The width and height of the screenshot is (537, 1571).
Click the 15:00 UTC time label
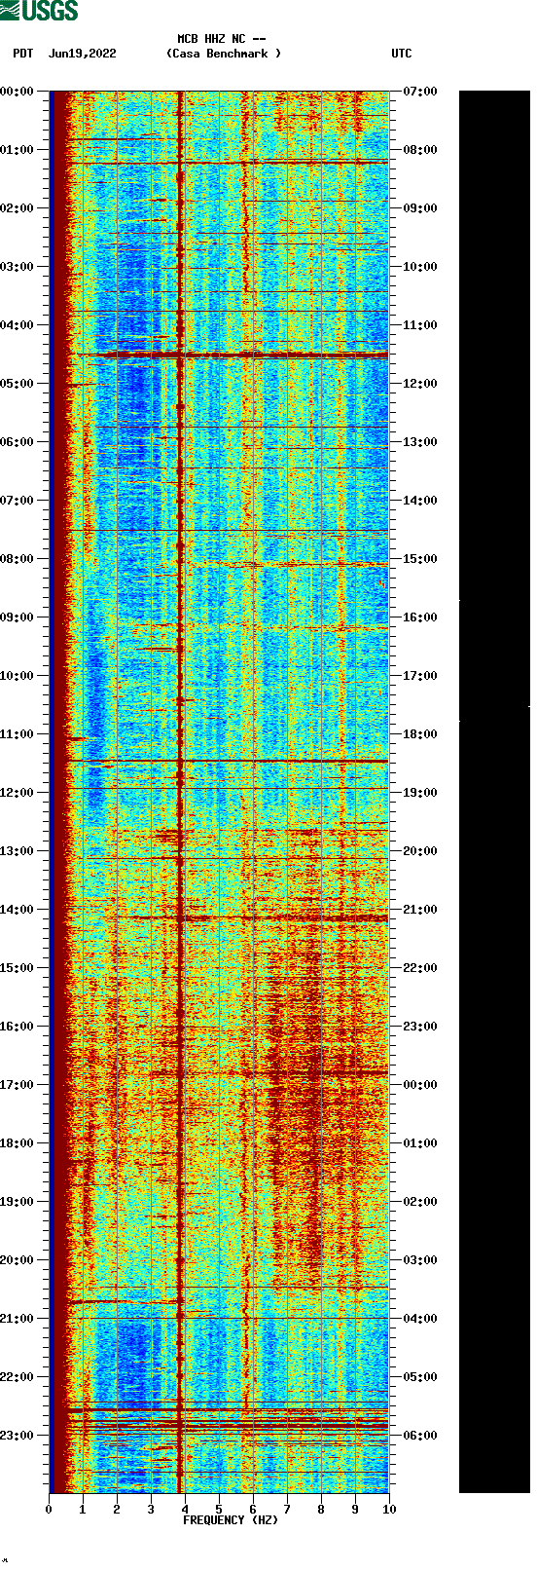tap(420, 559)
